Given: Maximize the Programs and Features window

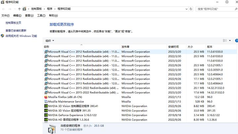Looking at the screenshot, I should click(x=227, y=2).
